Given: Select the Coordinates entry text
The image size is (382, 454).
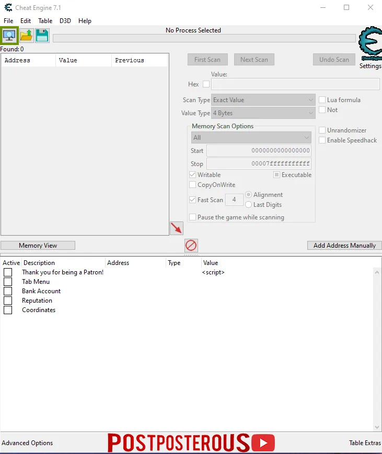Looking at the screenshot, I should [x=39, y=310].
